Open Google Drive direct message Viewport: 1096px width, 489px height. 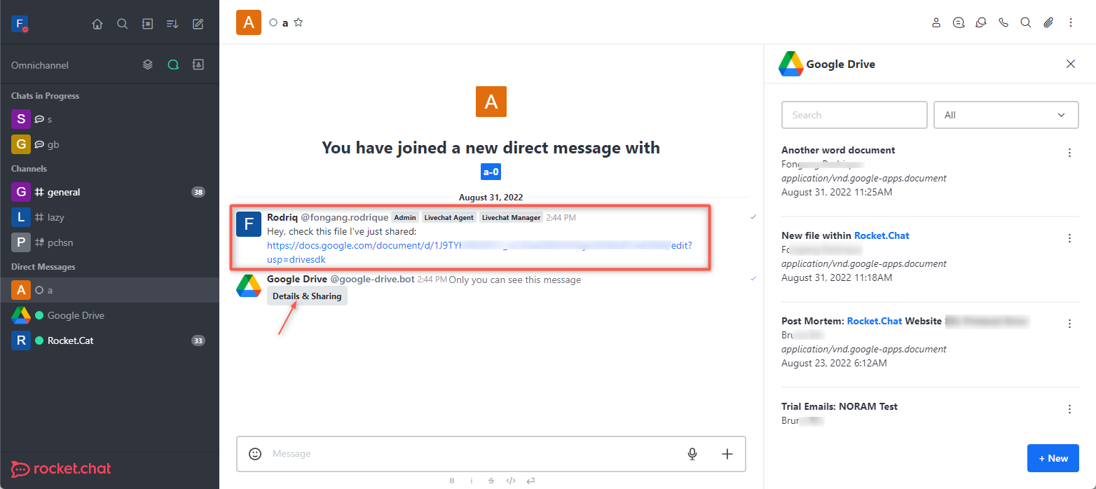(x=109, y=315)
